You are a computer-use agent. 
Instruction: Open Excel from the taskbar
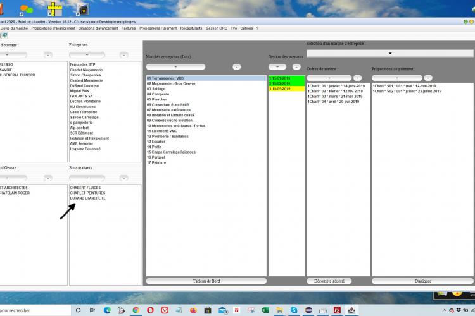click(x=265, y=310)
